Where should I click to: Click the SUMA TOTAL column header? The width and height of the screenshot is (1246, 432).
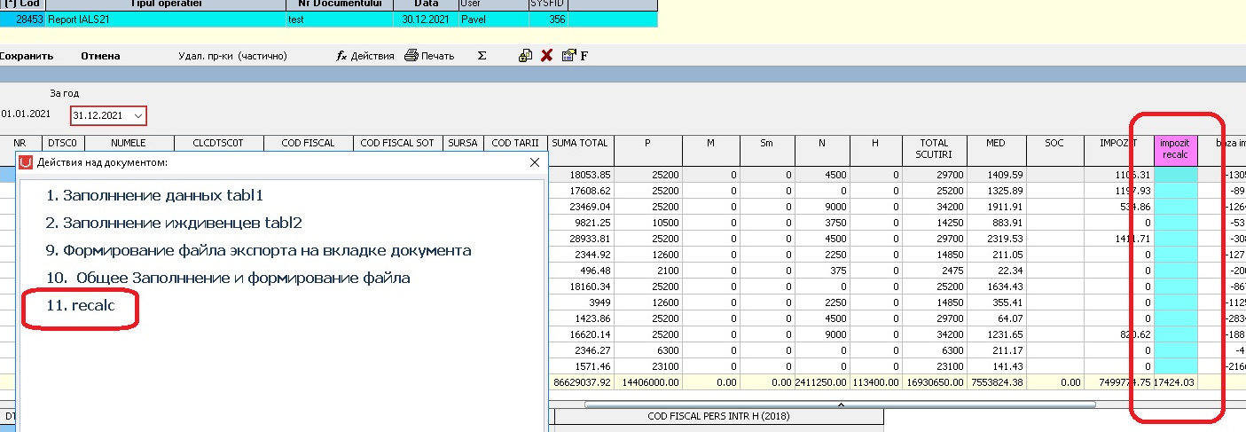click(x=580, y=143)
